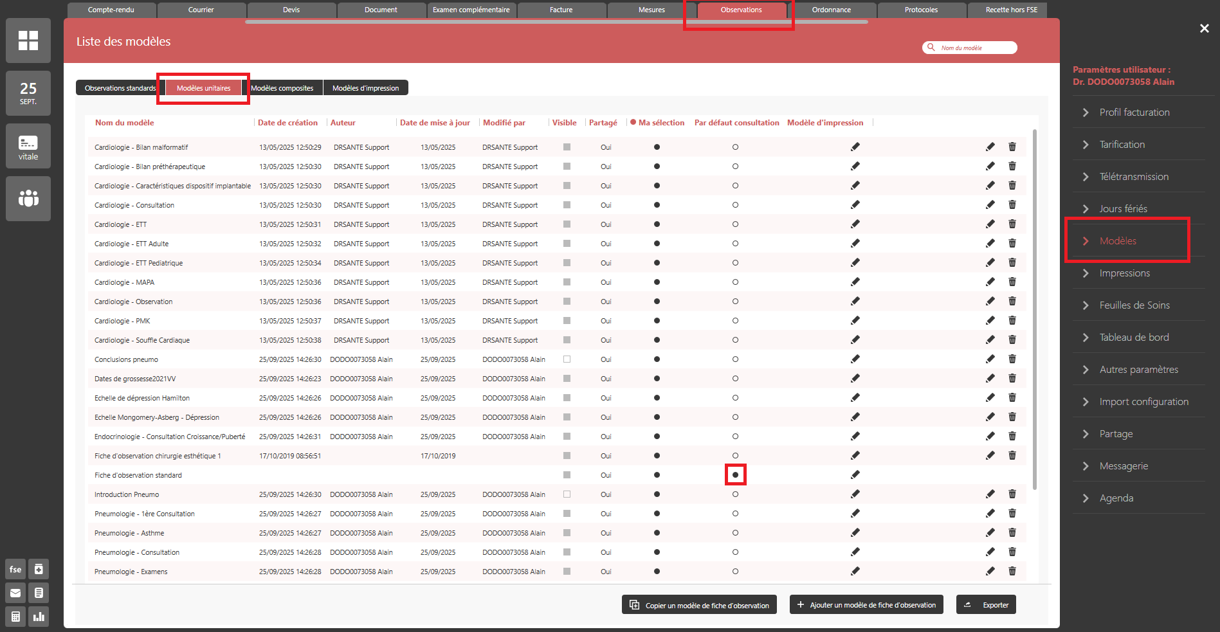Open the Modèles composites tab
Viewport: 1220px width, 632px height.
[x=282, y=88]
